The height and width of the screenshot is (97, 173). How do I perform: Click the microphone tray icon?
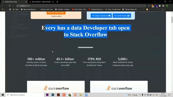coord(142,95)
